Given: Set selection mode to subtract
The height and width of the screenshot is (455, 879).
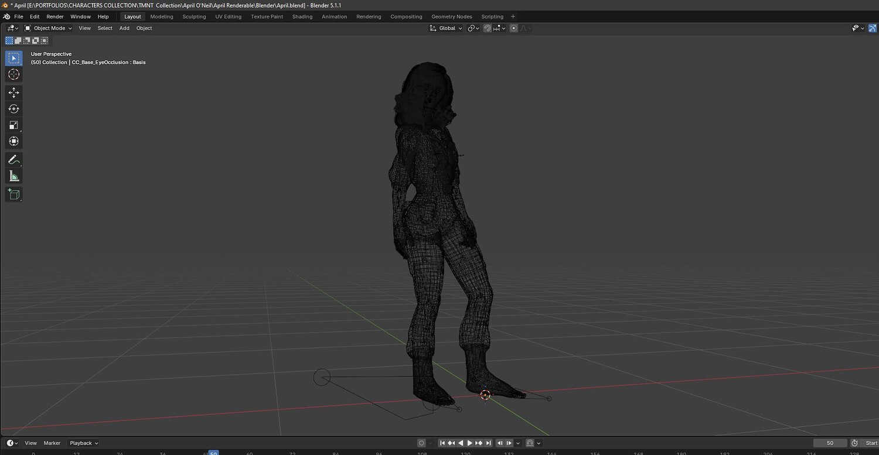Looking at the screenshot, I should tap(27, 40).
